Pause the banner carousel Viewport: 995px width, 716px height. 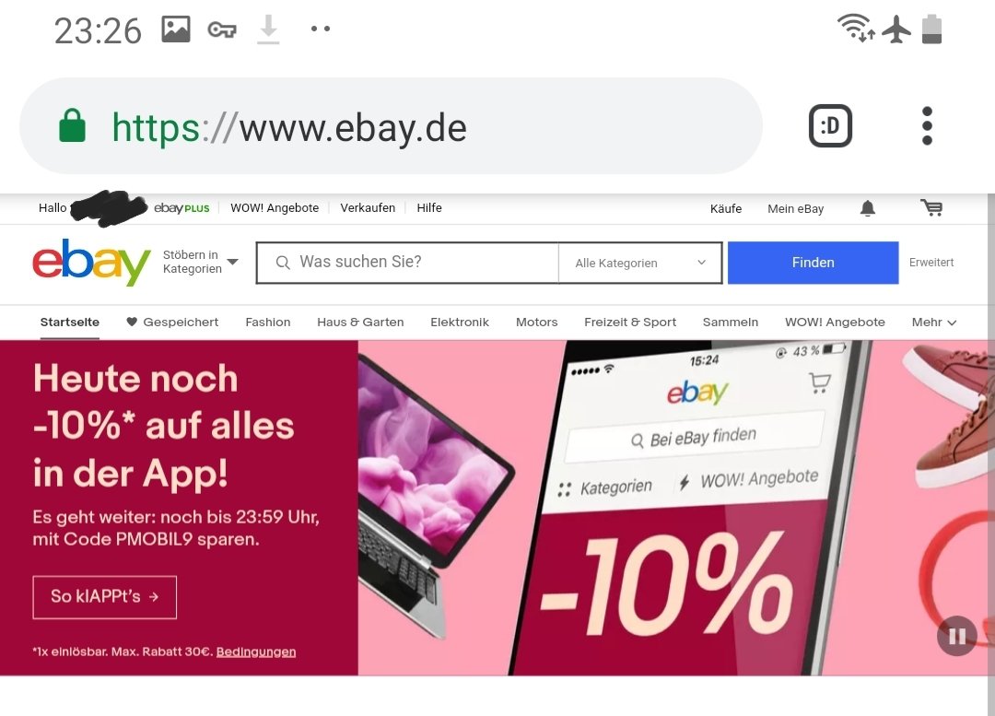tap(957, 636)
